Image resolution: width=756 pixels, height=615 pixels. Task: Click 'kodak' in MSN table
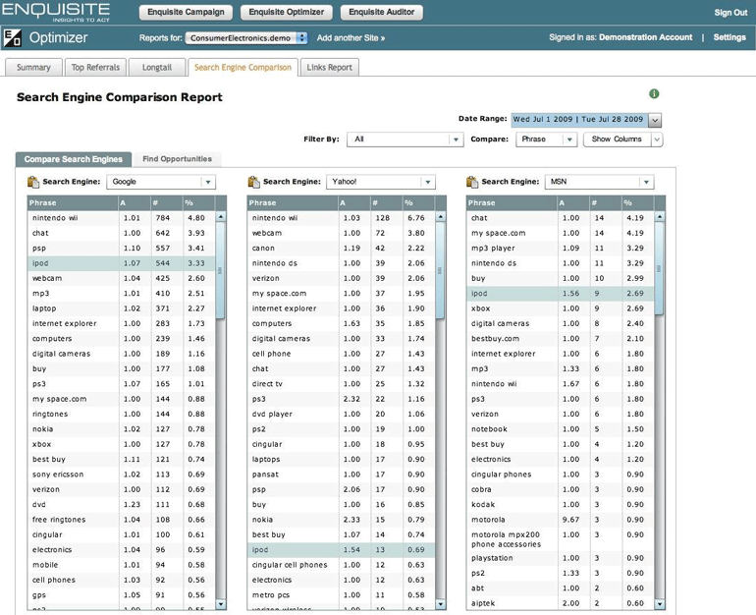point(483,505)
